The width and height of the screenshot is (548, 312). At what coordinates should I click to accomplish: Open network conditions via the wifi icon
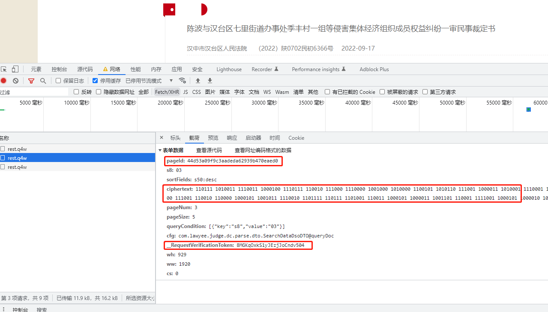(183, 81)
